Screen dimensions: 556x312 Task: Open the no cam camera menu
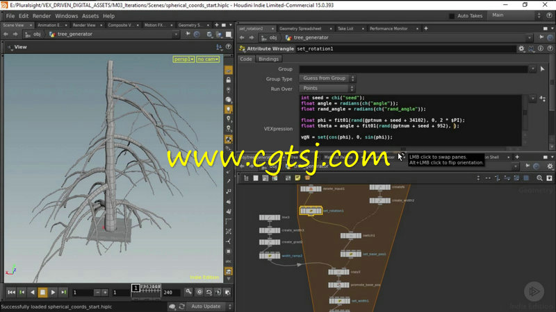point(208,59)
